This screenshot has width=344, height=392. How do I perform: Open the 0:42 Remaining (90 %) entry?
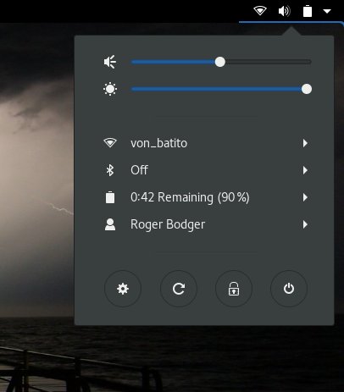pos(205,197)
